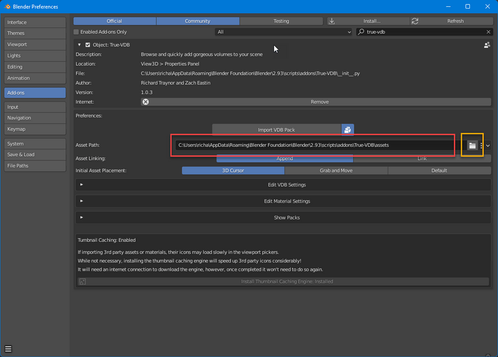Expand the Show Packs section

(286, 218)
